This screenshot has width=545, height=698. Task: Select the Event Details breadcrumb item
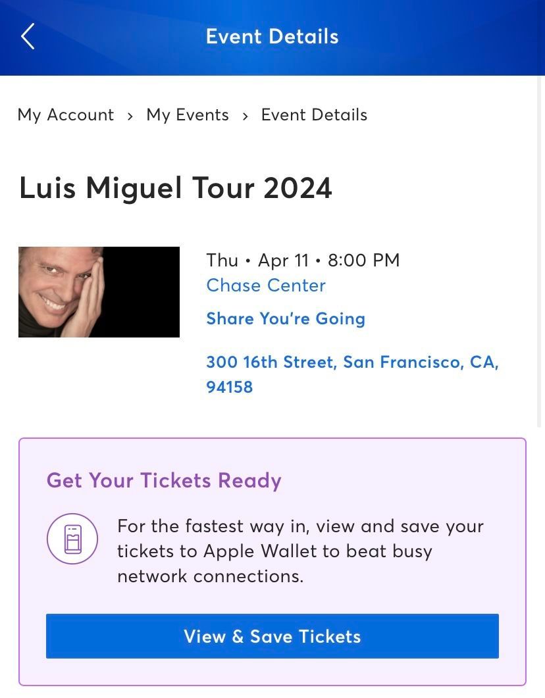click(x=314, y=115)
